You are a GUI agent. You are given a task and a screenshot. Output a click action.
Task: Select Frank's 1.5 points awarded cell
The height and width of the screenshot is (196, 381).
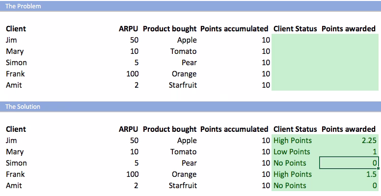coord(349,174)
